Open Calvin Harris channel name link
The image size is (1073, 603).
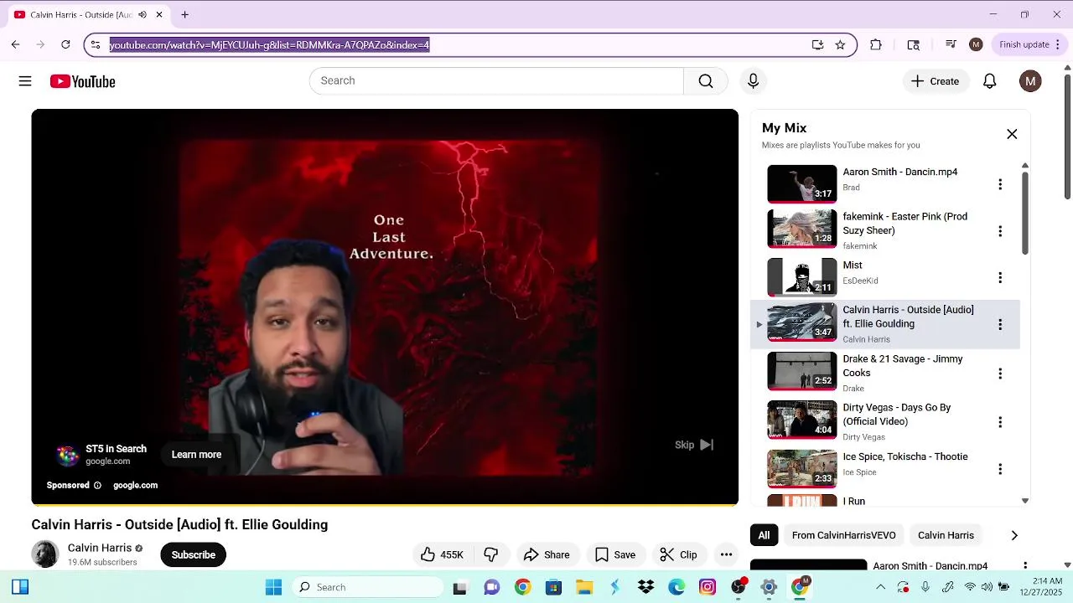[100, 548]
